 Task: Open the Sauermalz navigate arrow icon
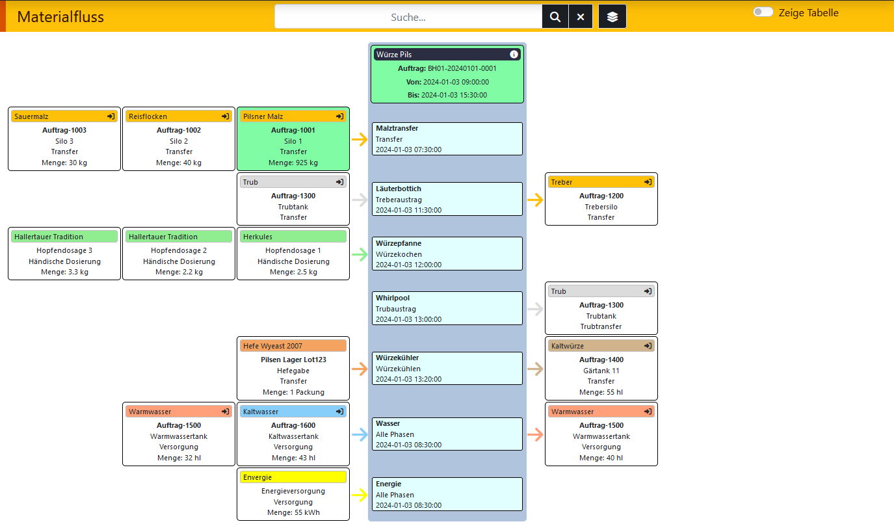111,116
